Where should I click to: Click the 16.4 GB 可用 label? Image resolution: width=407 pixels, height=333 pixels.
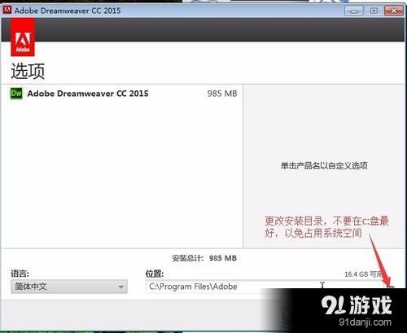tap(364, 274)
